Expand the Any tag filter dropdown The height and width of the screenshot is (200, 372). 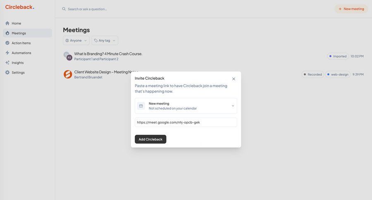pyautogui.click(x=105, y=40)
